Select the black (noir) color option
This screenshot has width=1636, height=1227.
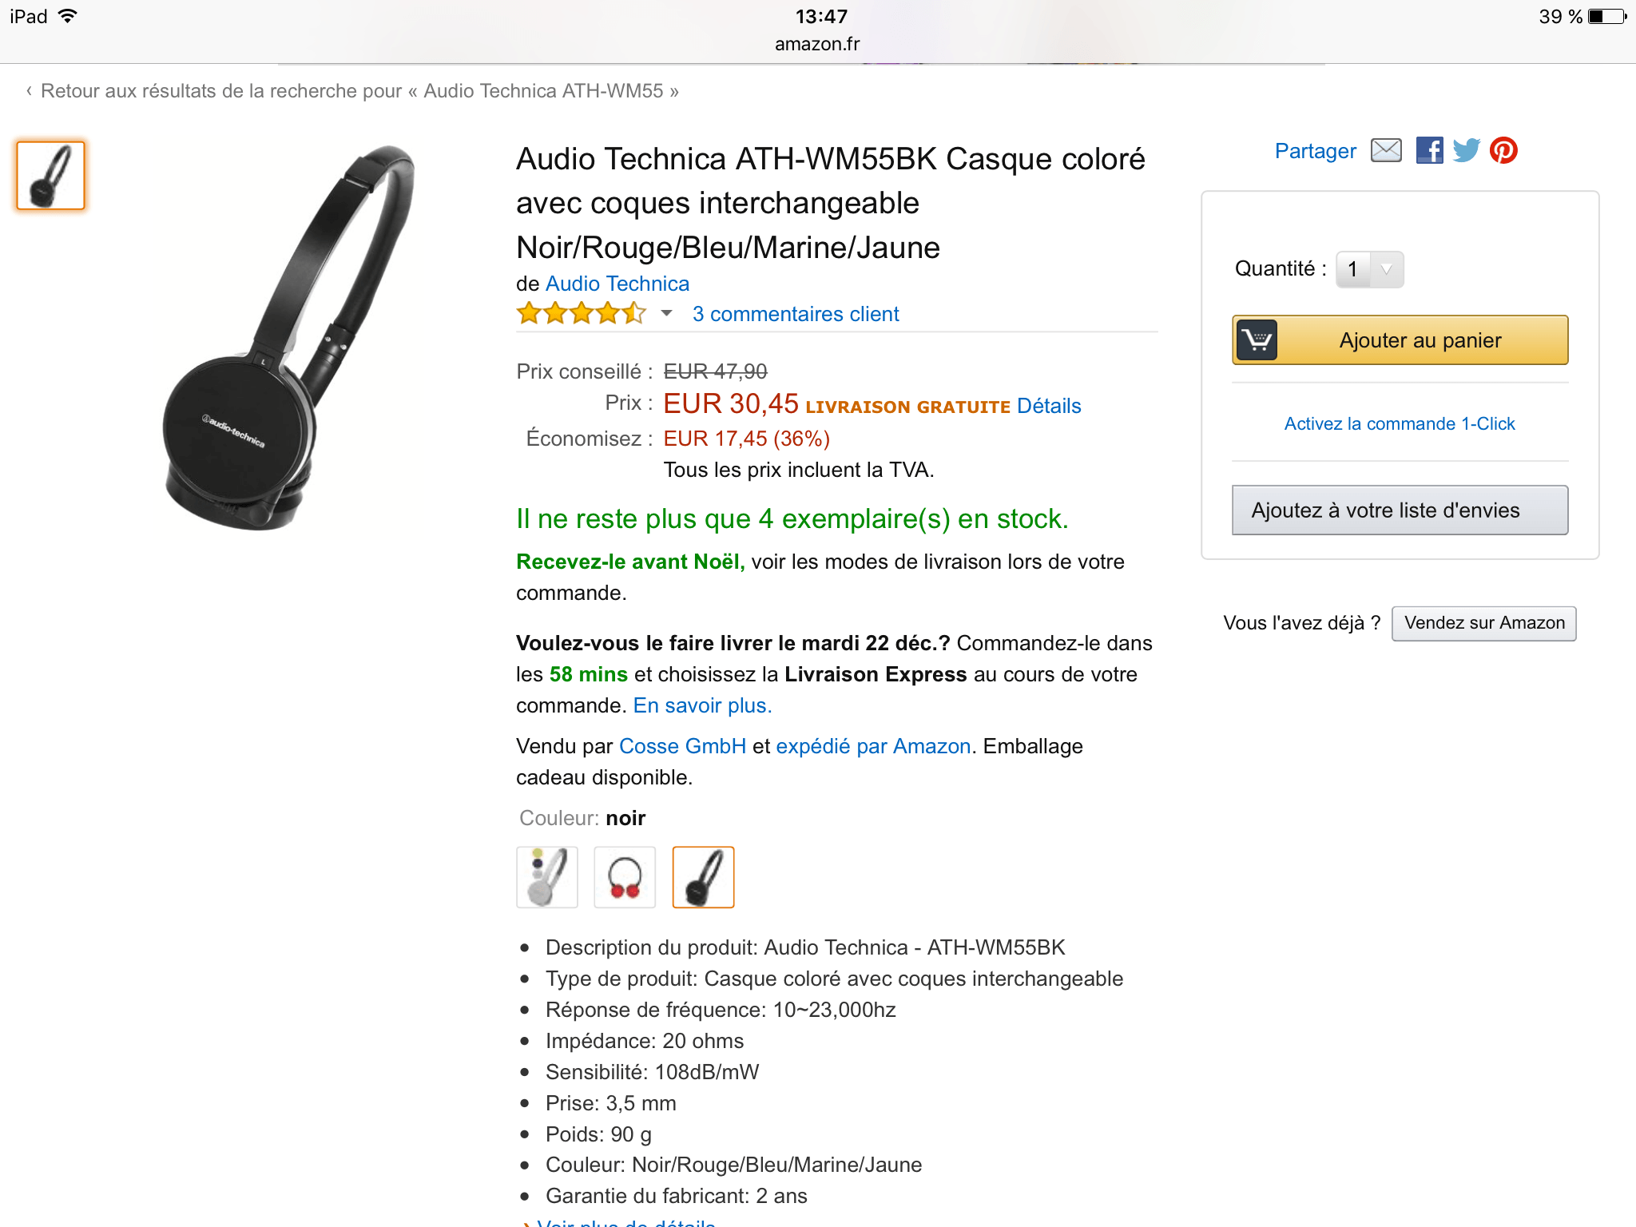click(x=703, y=877)
